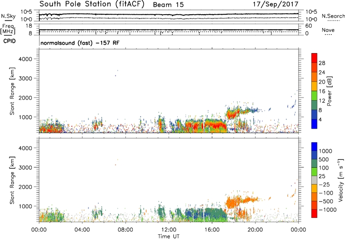This screenshot has height=239, width=345.
Task: Click the red high-power echo band near 16:00
Action: 216,126
